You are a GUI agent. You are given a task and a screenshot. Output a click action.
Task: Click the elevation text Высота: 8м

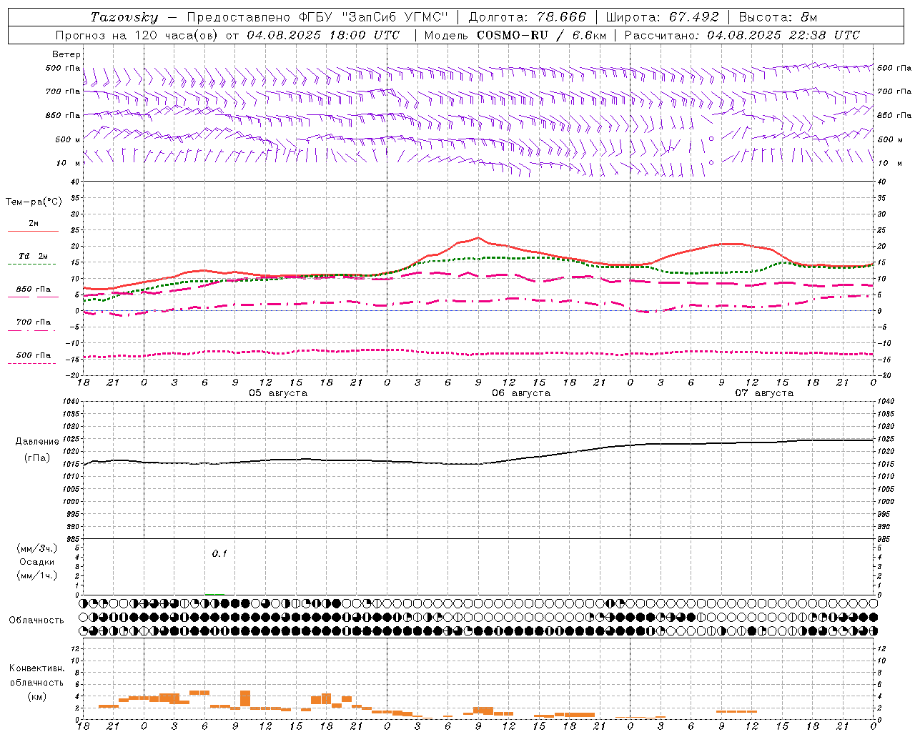click(778, 16)
